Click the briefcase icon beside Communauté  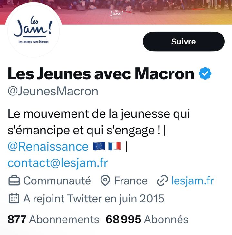pos(14,181)
